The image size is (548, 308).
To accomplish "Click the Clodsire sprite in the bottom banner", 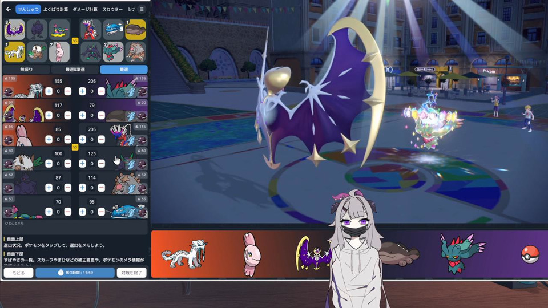I will [400, 254].
